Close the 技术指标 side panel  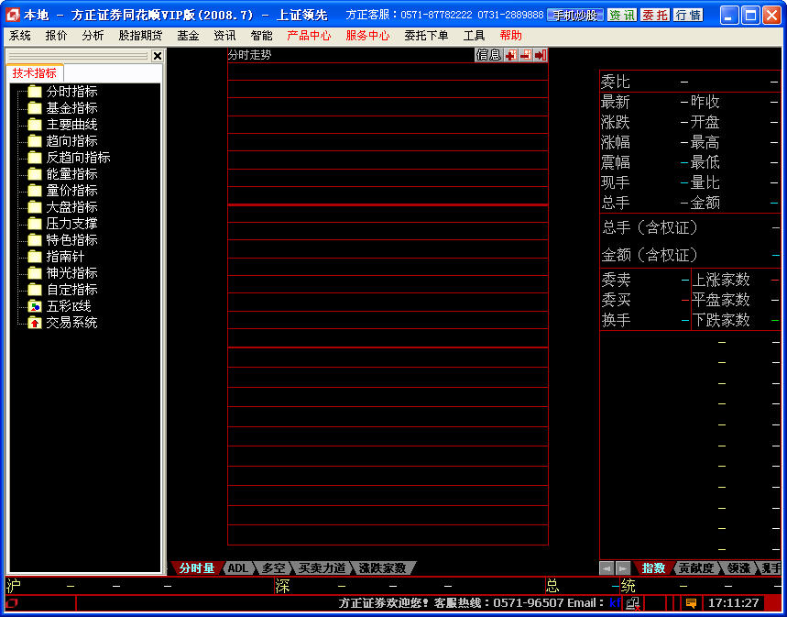tap(157, 56)
